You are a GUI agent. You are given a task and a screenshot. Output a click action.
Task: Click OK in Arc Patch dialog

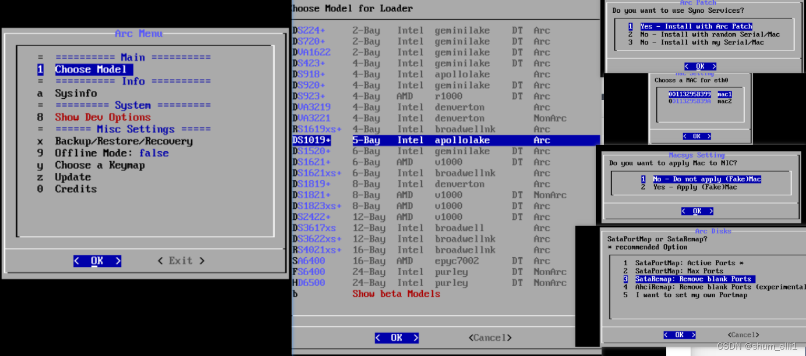click(x=700, y=66)
